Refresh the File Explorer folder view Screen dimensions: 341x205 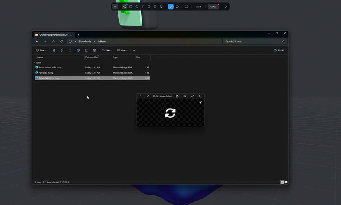tap(61, 42)
